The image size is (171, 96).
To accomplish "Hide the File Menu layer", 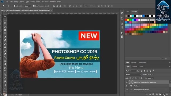I will [x=127, y=86].
